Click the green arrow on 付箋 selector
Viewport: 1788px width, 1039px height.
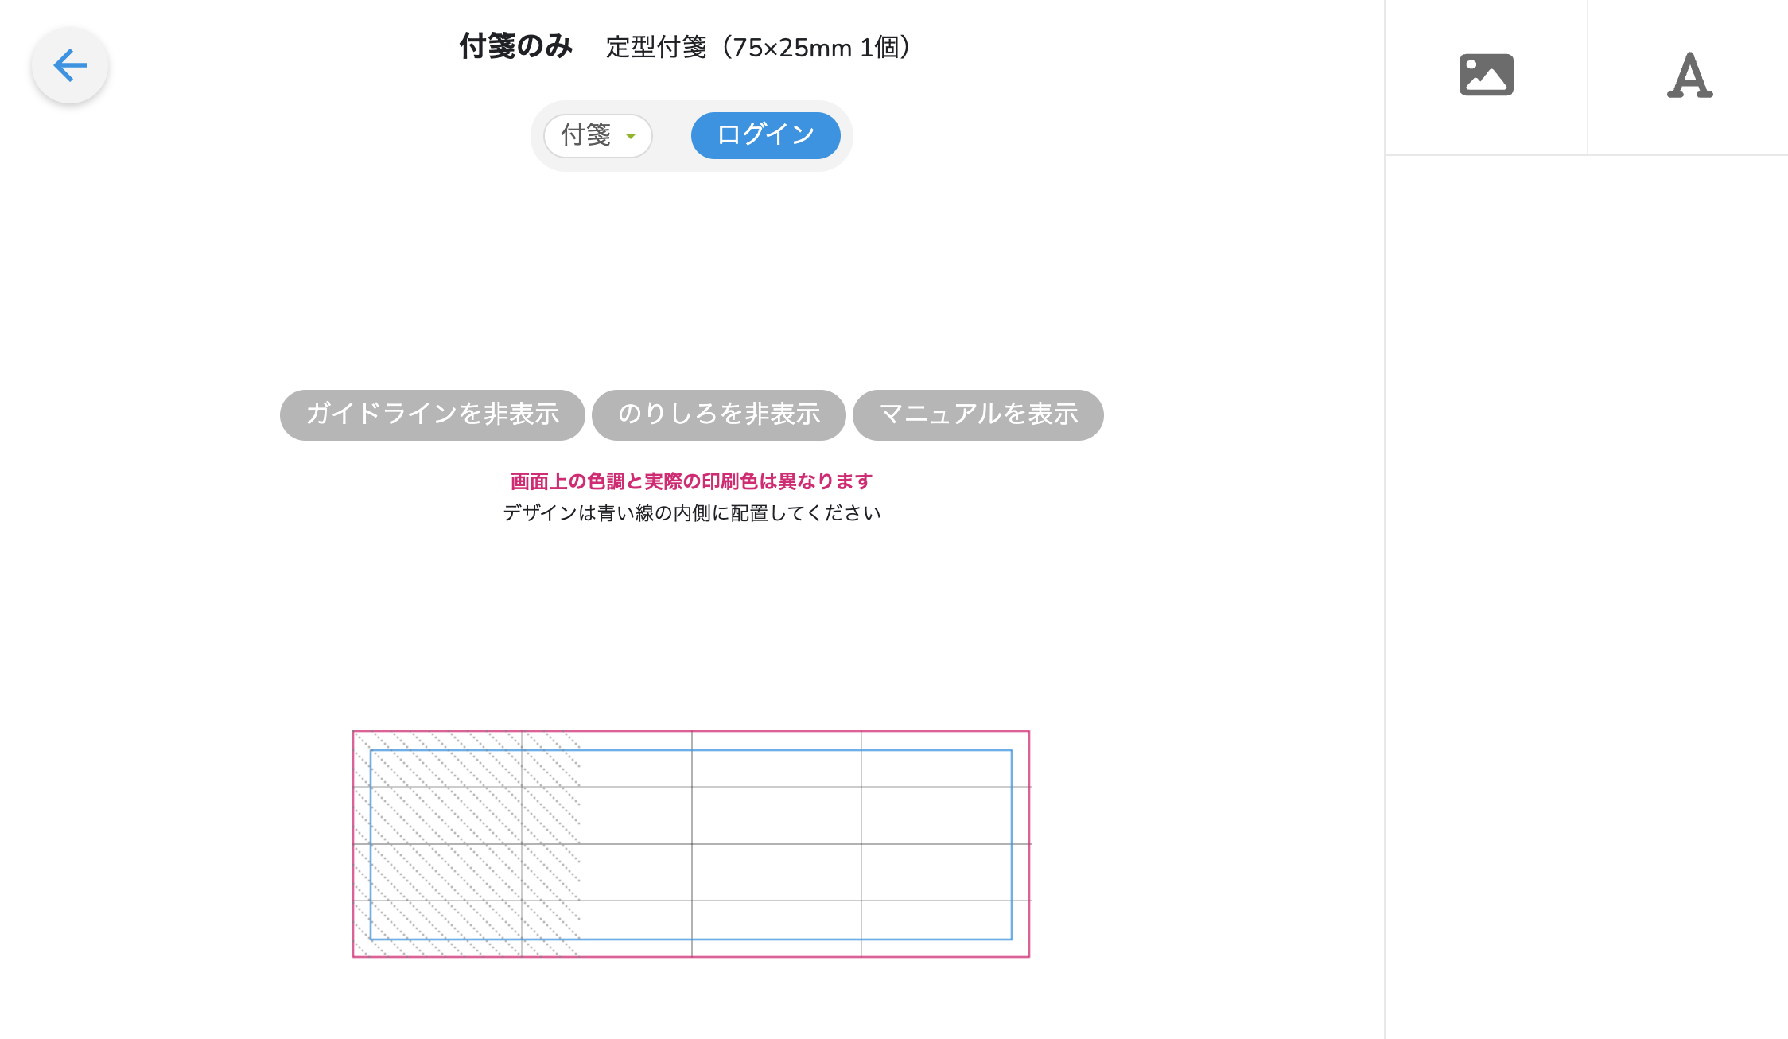click(631, 136)
